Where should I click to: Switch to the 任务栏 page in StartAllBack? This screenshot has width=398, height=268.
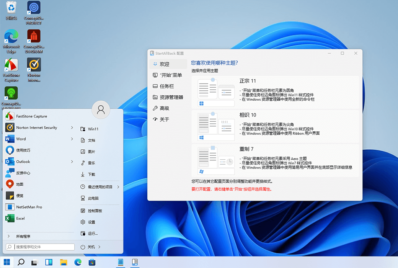point(168,86)
